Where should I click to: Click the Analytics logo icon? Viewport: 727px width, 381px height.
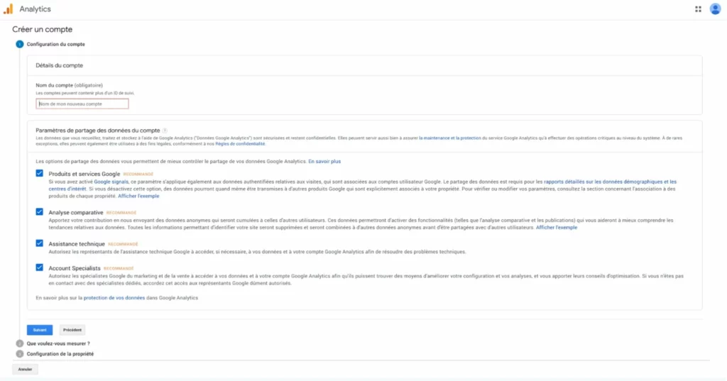[x=9, y=9]
